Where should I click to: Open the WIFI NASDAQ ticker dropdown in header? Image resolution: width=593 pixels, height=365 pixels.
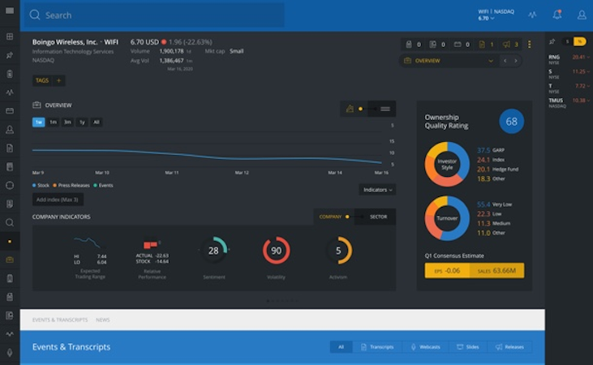(496, 15)
